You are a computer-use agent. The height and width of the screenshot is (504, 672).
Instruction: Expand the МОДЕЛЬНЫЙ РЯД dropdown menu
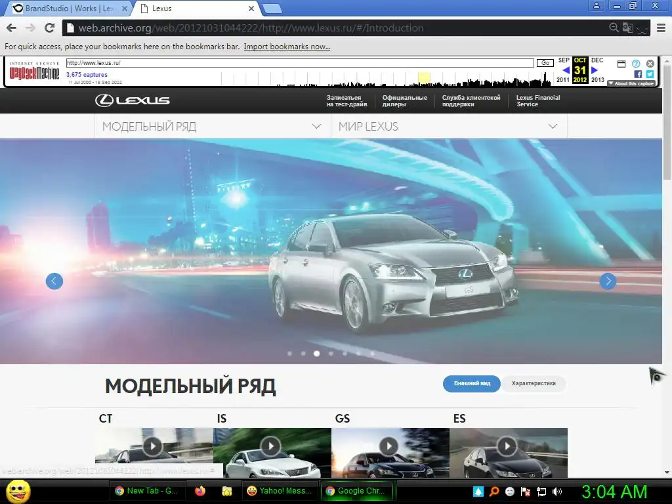click(213, 127)
